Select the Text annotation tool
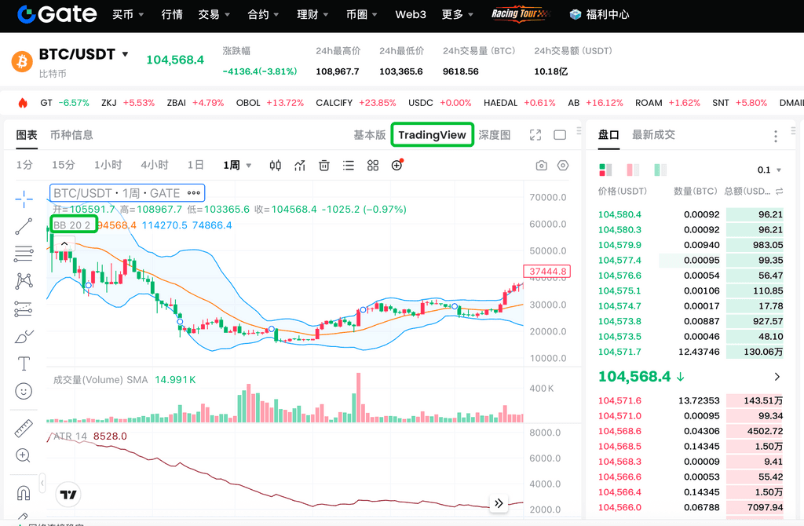 point(24,363)
